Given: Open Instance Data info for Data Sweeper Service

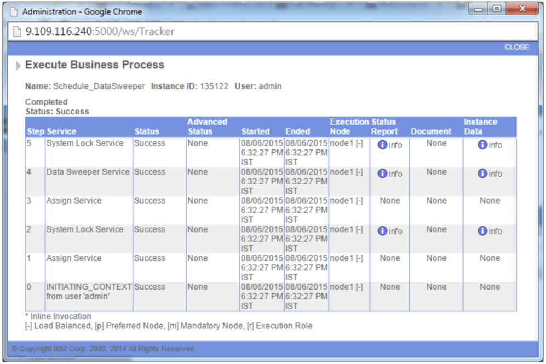Looking at the screenshot, I should (490, 174).
